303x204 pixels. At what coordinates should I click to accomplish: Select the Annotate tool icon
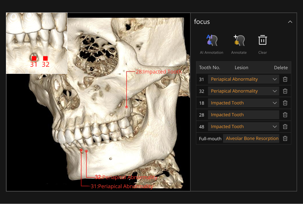[239, 40]
